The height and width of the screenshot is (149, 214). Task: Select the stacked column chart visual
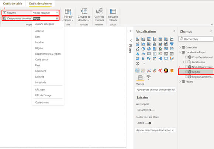tap(143, 39)
